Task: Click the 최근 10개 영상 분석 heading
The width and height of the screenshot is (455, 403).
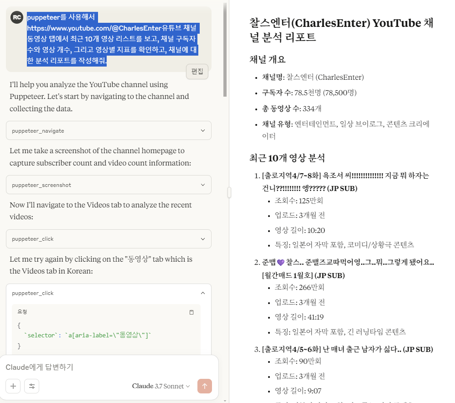Action: point(287,158)
